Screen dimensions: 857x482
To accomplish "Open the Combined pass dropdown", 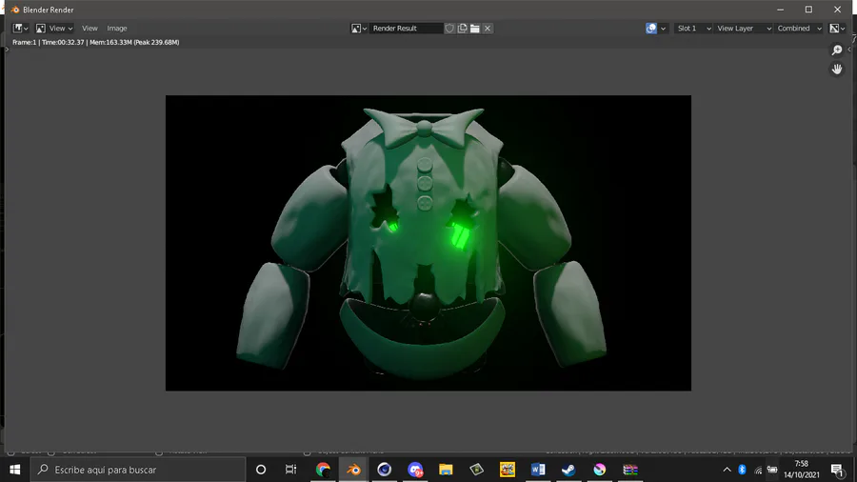I will (798, 29).
